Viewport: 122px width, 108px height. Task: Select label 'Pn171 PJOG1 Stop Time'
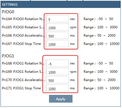coord(21,88)
